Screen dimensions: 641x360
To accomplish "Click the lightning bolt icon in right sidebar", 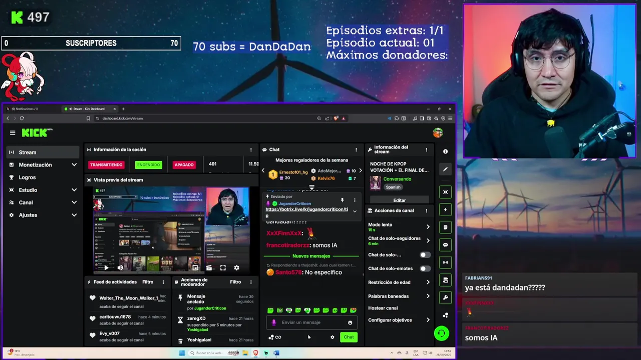I will 445,209.
